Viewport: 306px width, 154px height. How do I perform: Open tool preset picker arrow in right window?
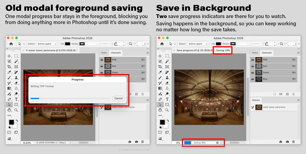click(175, 44)
